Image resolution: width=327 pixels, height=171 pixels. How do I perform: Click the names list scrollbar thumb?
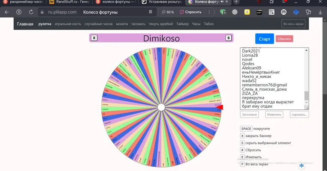[306, 96]
